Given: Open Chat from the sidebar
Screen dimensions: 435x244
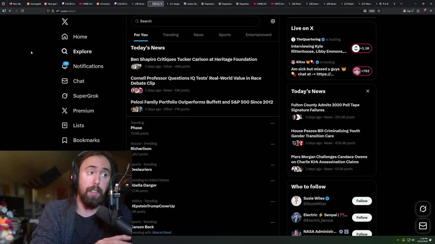Looking at the screenshot, I should tap(73, 81).
